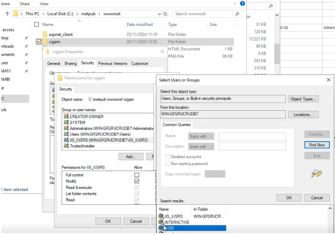Click background window vertical scrollbar thumb
335x235 pixels.
click(x=277, y=54)
